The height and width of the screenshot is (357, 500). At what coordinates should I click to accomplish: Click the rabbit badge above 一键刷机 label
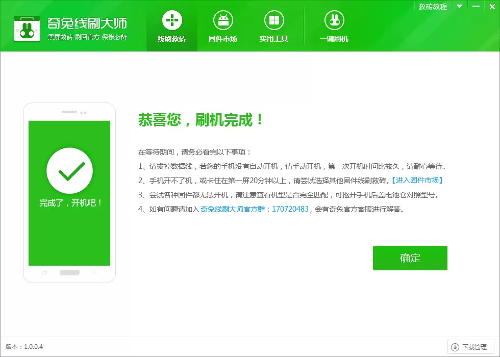coord(335,20)
